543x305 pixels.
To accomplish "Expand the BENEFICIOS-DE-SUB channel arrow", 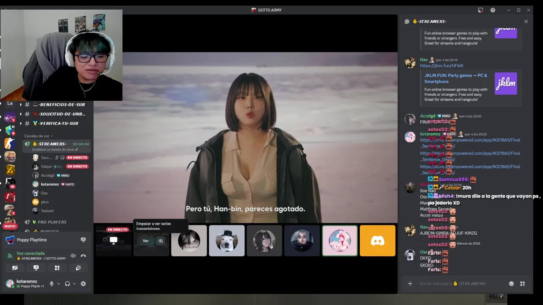I will [20, 104].
